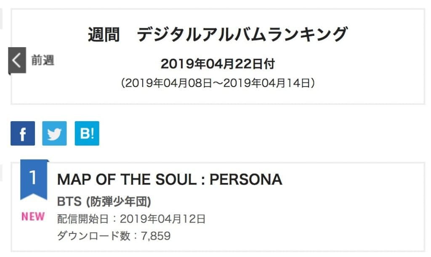The width and height of the screenshot is (431, 257).
Task: Click the word PERSONA in album title
Action: (x=246, y=180)
